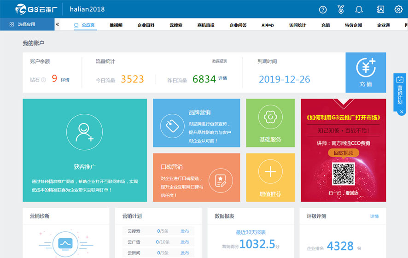
Task: Open the AI中心 tab
Action: point(268,25)
